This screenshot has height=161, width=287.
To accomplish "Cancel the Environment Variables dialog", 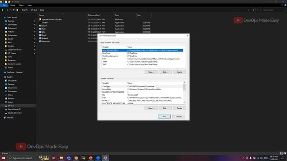I will (x=178, y=116).
